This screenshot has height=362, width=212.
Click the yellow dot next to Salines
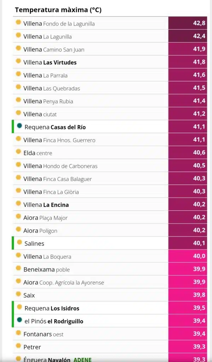click(x=19, y=242)
